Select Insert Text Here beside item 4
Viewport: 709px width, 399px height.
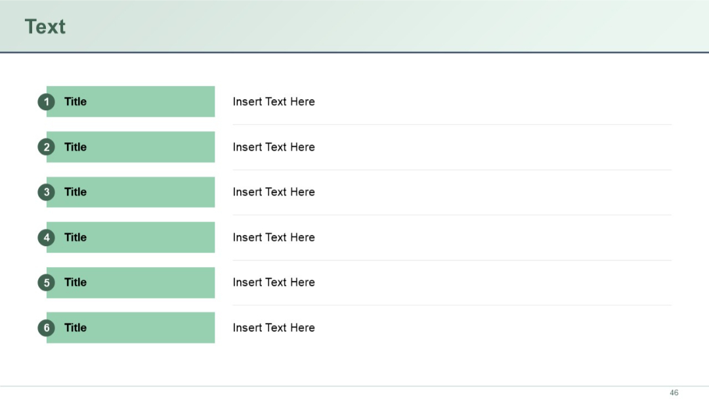click(x=274, y=237)
